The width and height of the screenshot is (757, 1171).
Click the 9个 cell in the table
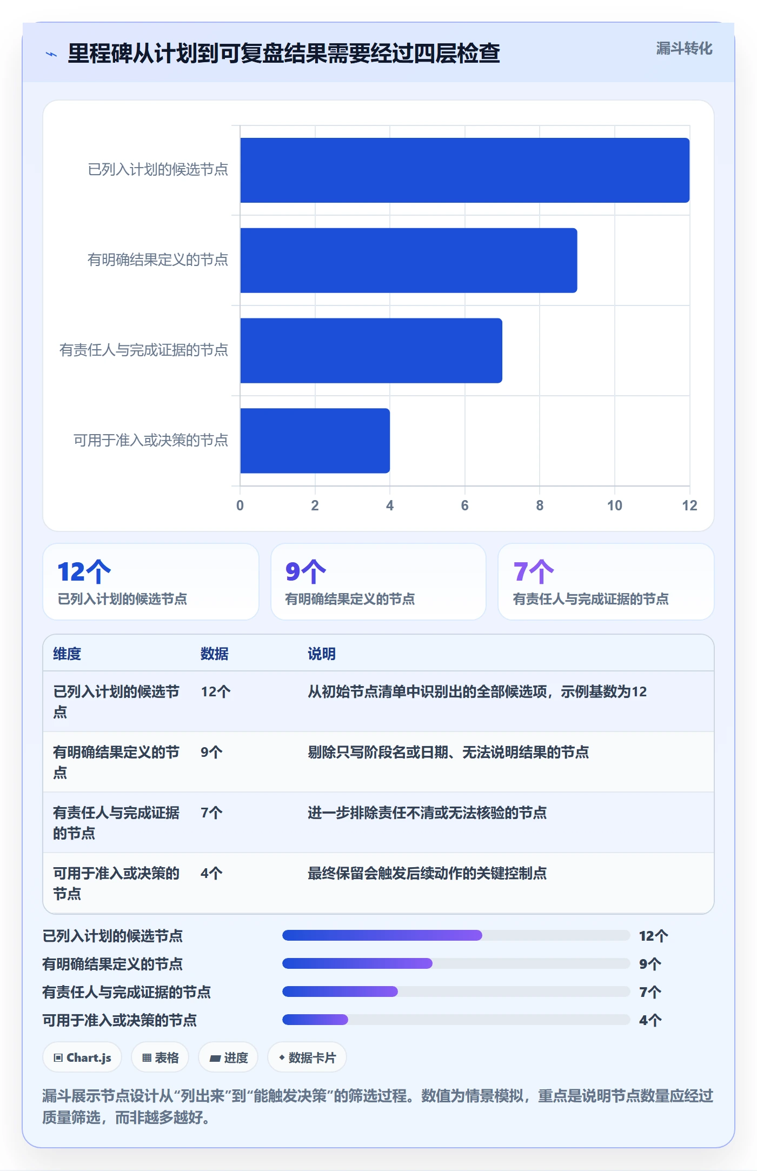(x=211, y=752)
